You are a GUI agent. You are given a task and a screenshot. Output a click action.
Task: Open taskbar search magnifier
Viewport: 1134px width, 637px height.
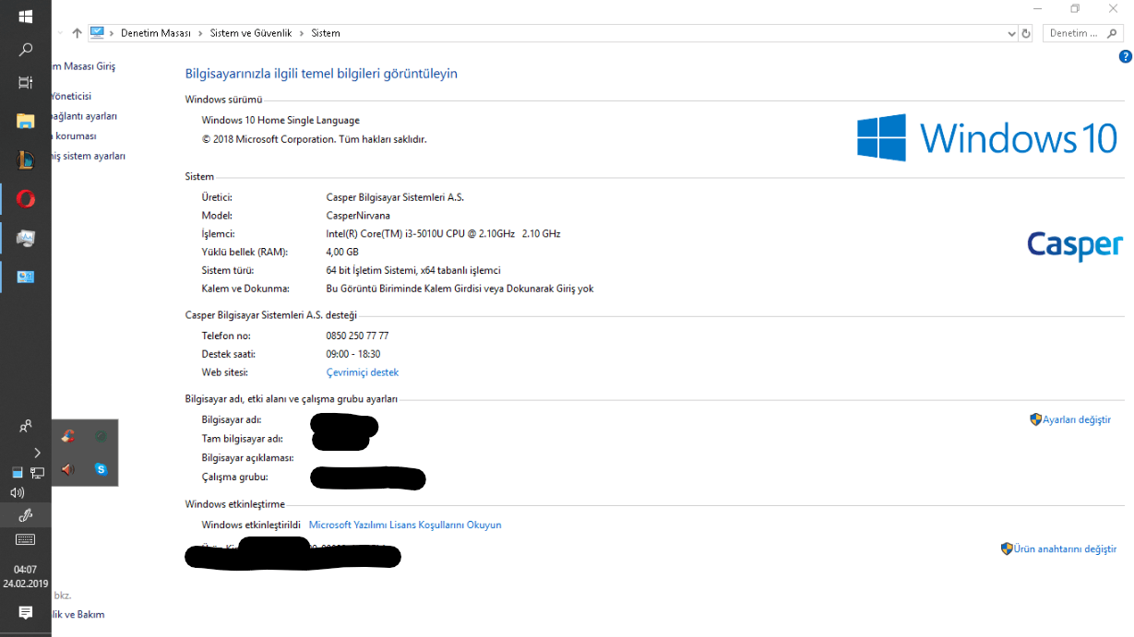26,50
